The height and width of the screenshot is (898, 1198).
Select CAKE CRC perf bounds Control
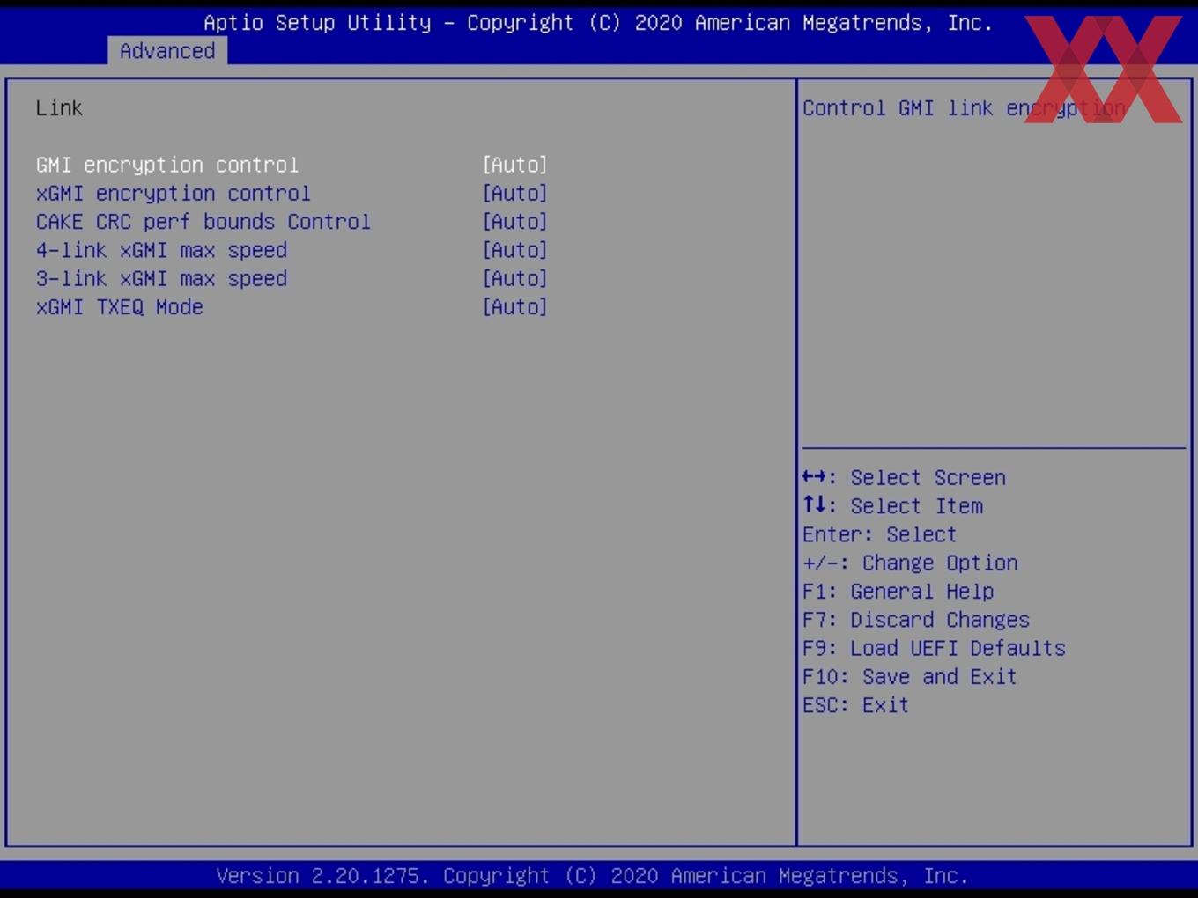click(x=203, y=221)
